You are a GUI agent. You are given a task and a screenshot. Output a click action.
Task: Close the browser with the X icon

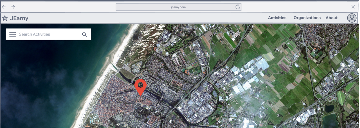[353, 7]
